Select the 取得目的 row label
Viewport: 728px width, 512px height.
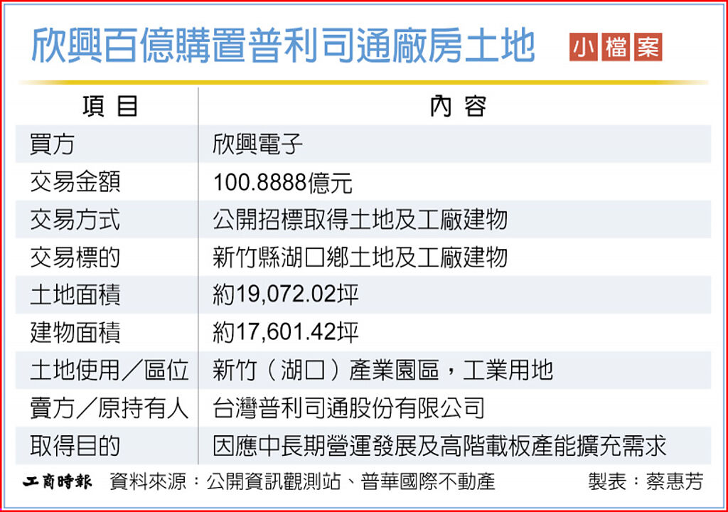(75, 446)
